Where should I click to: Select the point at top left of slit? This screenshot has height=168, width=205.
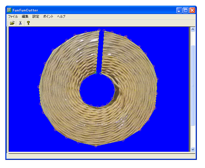99,30
